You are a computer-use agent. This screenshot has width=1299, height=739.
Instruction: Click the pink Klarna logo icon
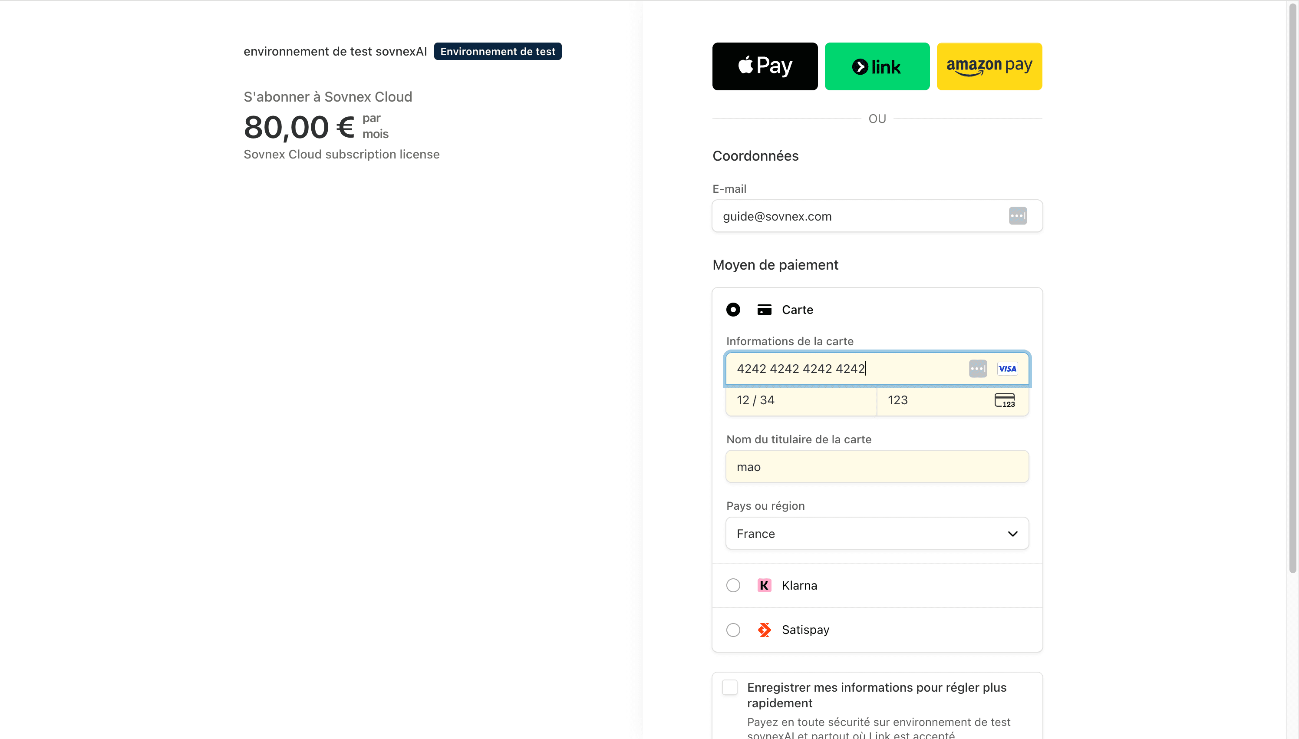pyautogui.click(x=764, y=585)
